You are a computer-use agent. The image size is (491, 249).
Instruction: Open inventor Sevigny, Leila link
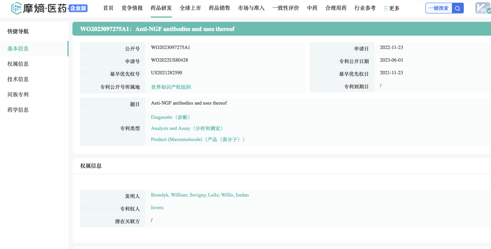click(204, 195)
